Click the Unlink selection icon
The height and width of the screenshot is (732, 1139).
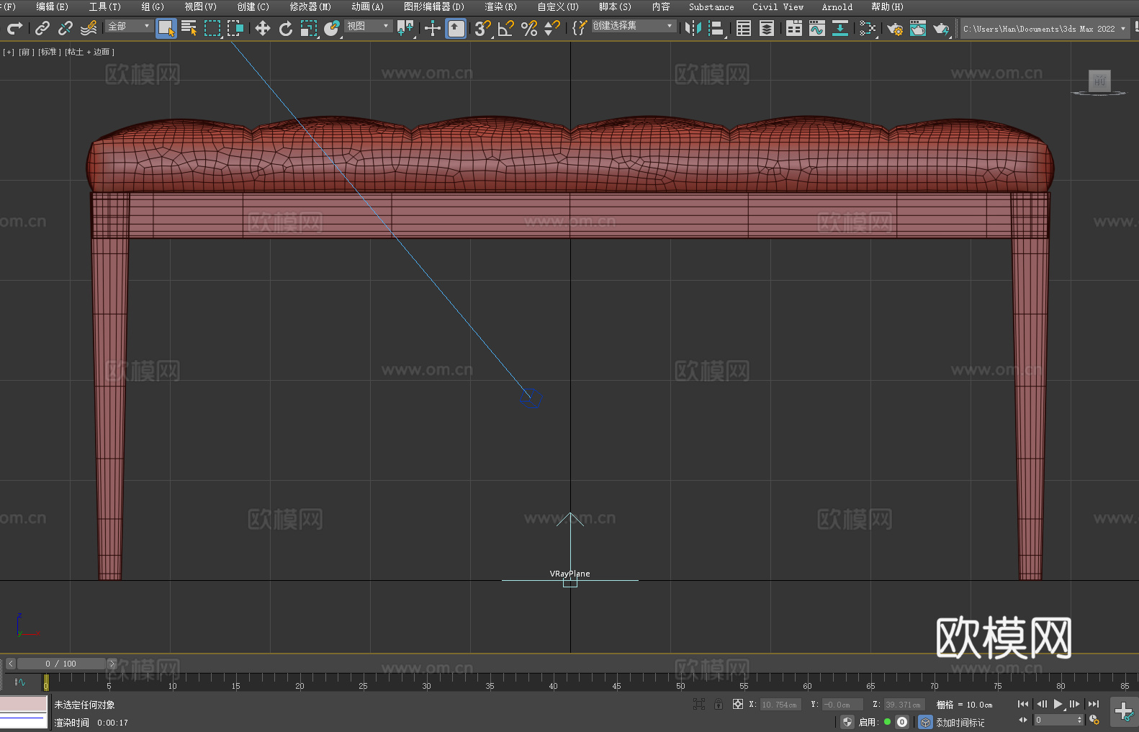66,28
